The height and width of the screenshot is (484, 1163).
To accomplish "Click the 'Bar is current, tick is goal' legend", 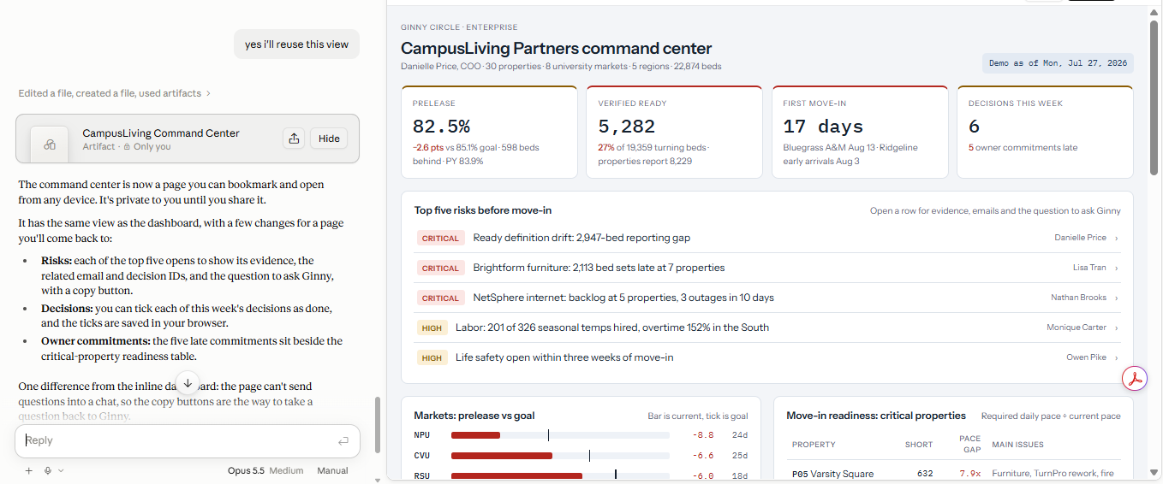I will point(698,416).
